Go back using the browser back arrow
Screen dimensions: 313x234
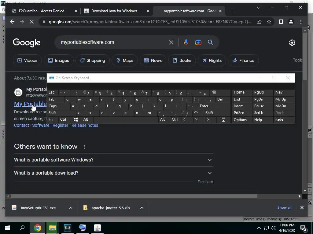coord(12,22)
